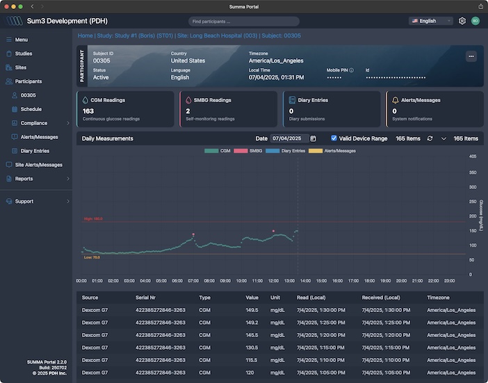Click the macOS share icon in title bar
This screenshot has height=383, width=488.
[480, 6]
